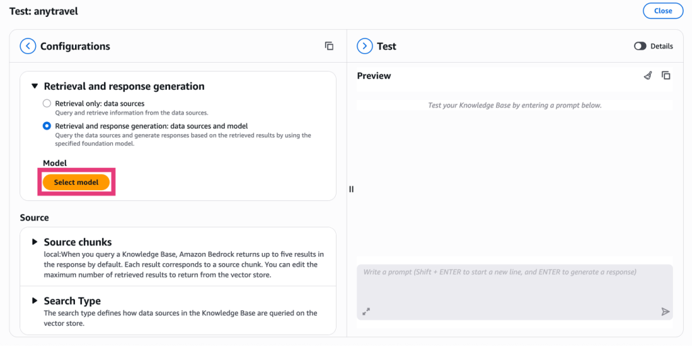Collapse the Retrieval and response generation section
Image resolution: width=692 pixels, height=348 pixels.
(x=34, y=86)
